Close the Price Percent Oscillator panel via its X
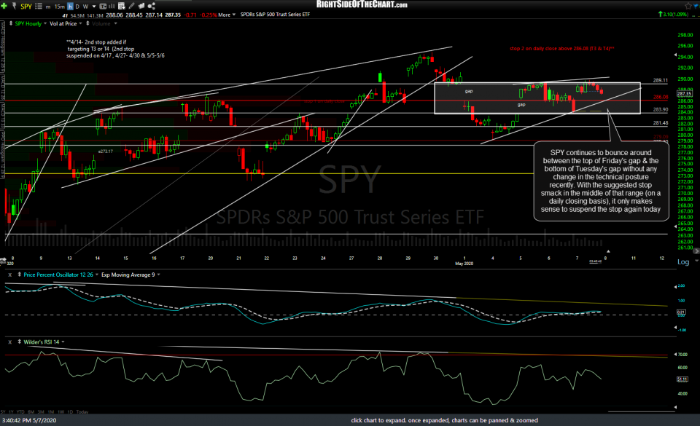This screenshot has width=700, height=426. [x=9, y=275]
